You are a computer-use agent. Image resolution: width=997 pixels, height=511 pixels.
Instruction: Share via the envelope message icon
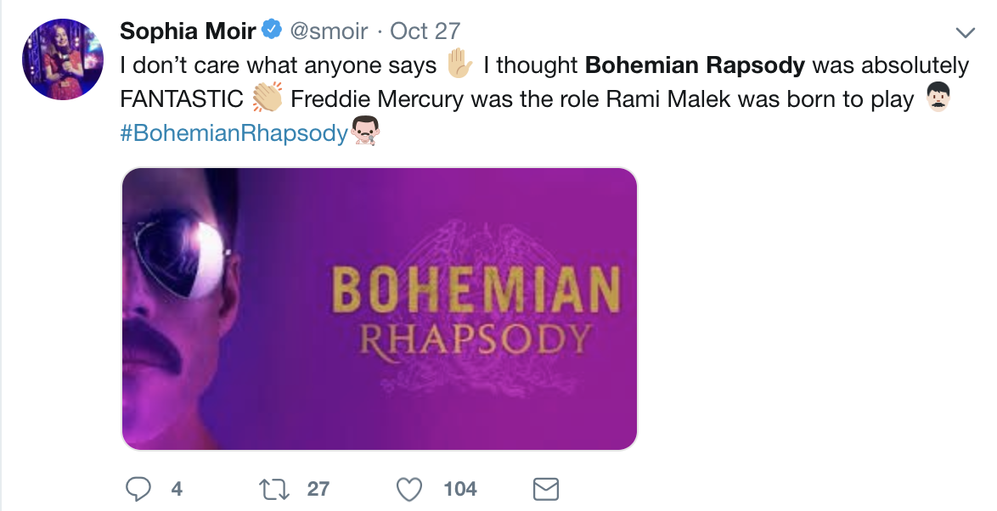tap(545, 489)
